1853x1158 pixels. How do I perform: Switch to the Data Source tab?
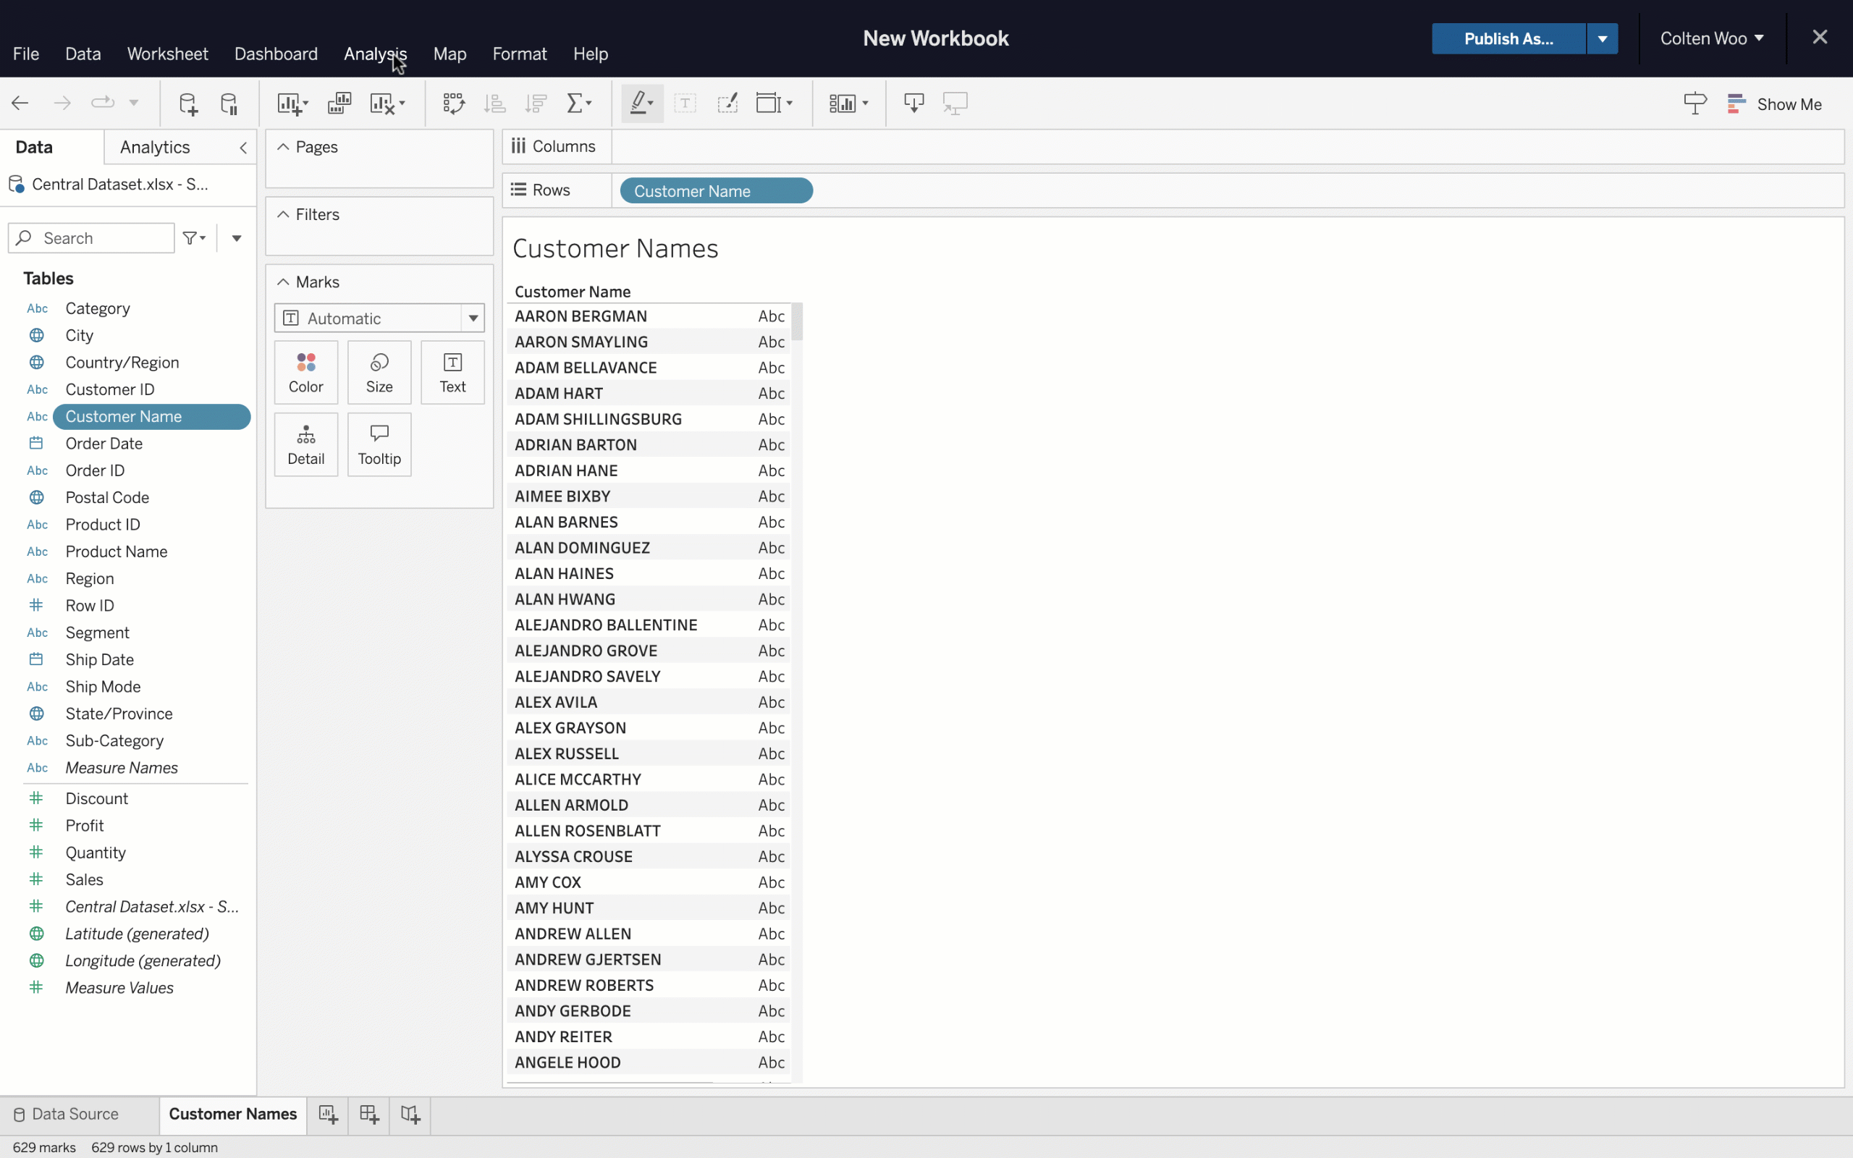(x=75, y=1112)
